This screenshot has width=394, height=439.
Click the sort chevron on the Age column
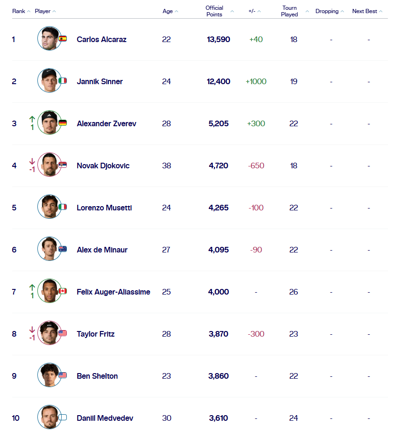click(176, 11)
